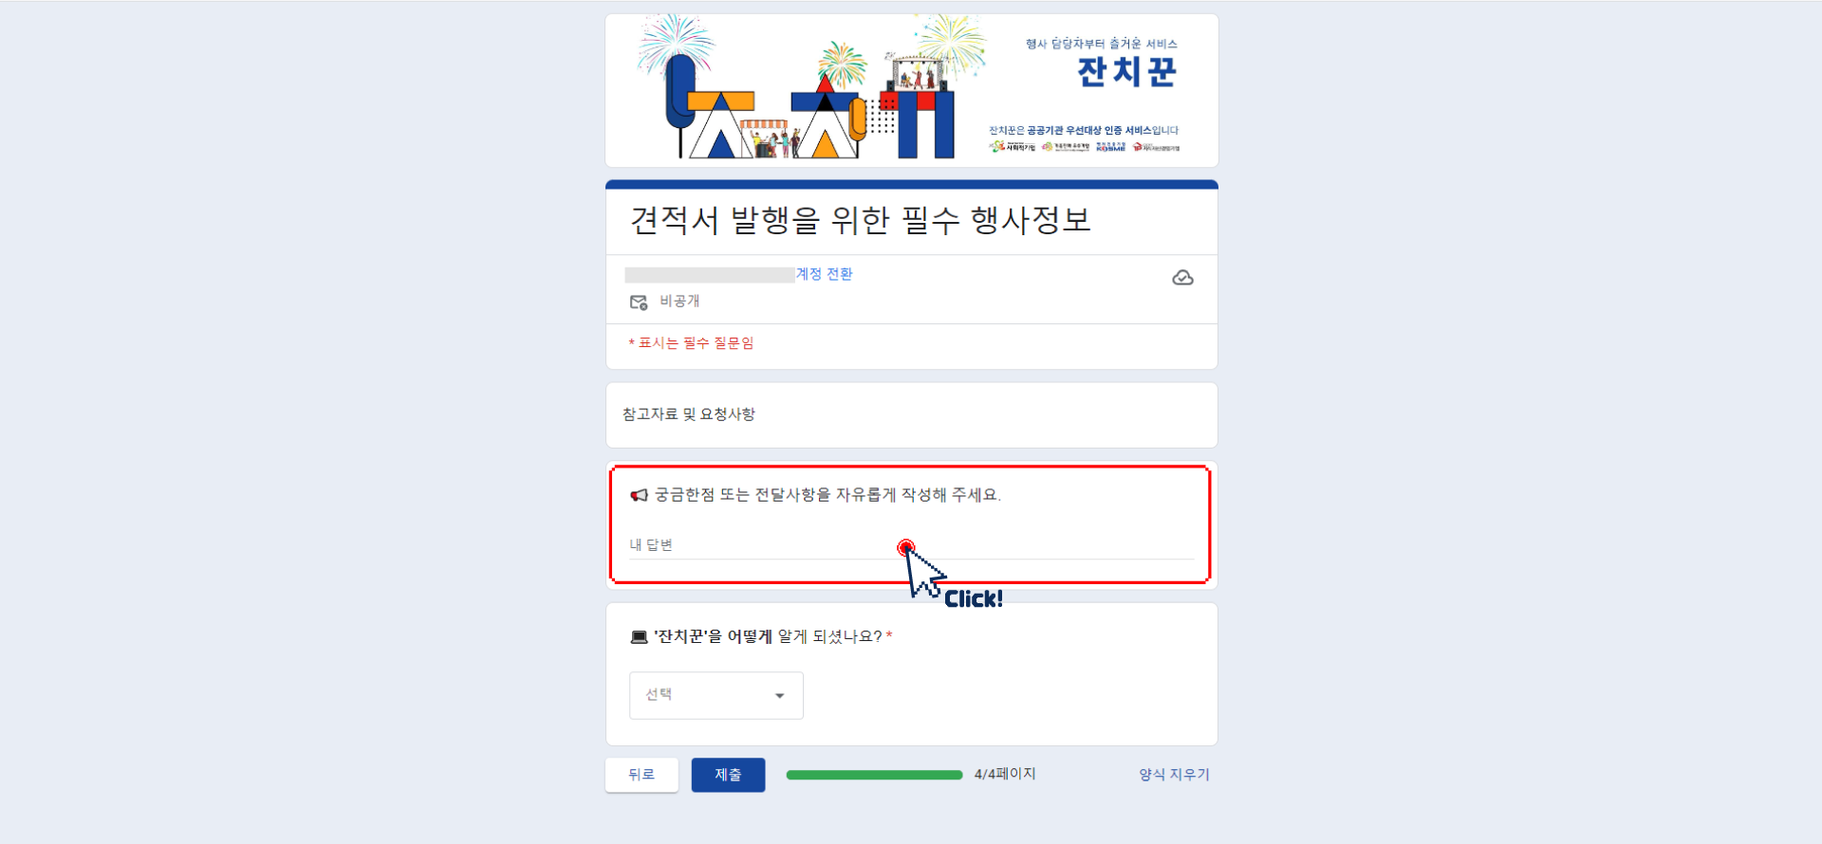Click the form title 견적서 발행을 위한 필수 행사정보

click(861, 220)
